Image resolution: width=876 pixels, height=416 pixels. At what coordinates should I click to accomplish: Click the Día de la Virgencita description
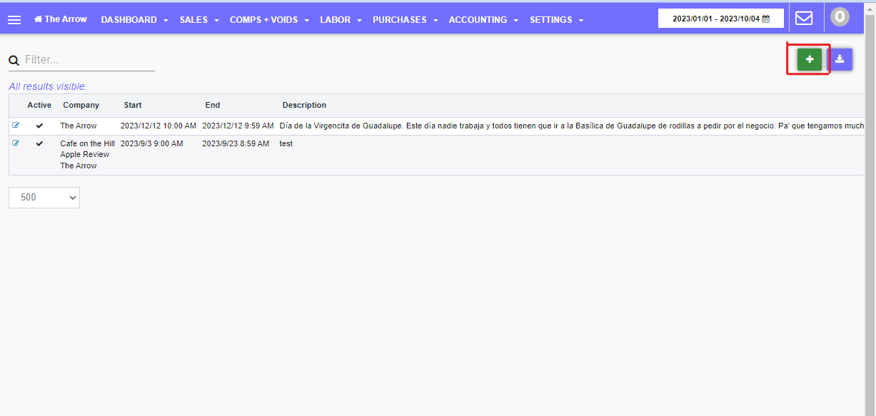click(572, 126)
